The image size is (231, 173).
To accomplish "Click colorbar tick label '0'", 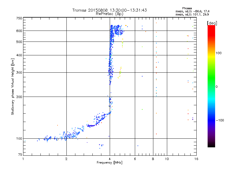I will (x=217, y=87).
